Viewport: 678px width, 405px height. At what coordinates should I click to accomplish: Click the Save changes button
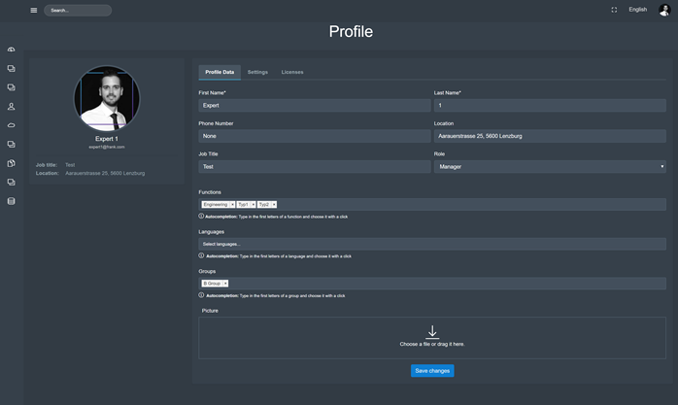[432, 371]
